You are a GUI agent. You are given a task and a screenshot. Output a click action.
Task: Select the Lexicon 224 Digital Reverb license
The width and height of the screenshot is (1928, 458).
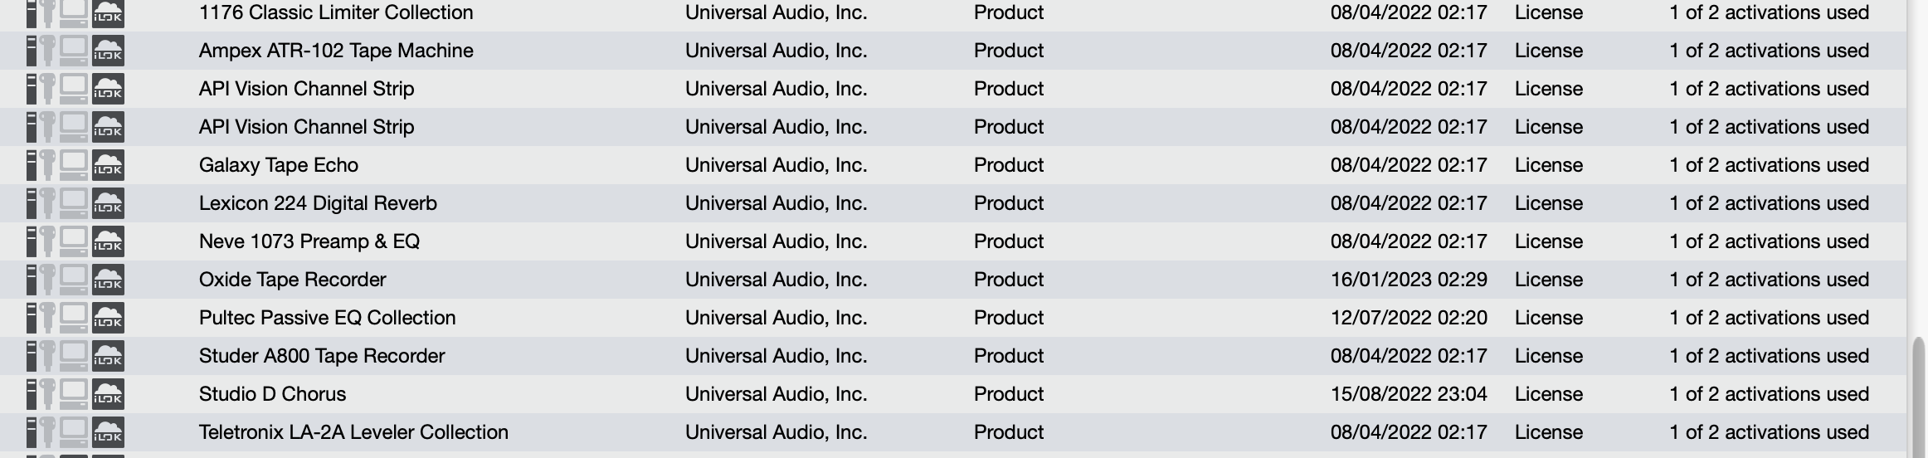318,203
